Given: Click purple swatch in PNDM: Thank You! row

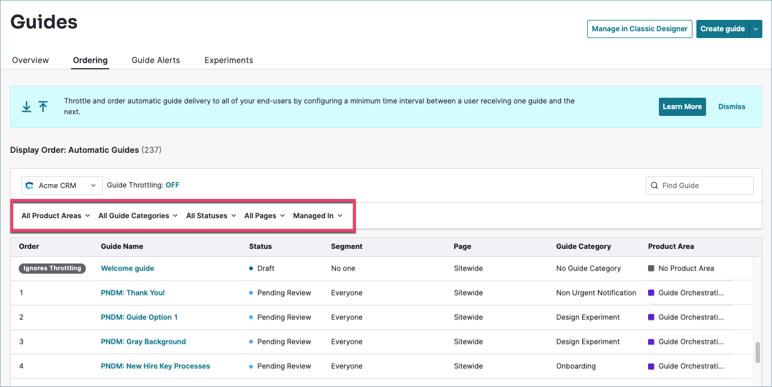Looking at the screenshot, I should pyautogui.click(x=651, y=293).
